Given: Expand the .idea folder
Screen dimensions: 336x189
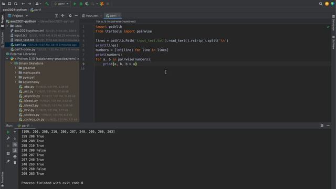Looking at the screenshot, I should click(x=7, y=26).
